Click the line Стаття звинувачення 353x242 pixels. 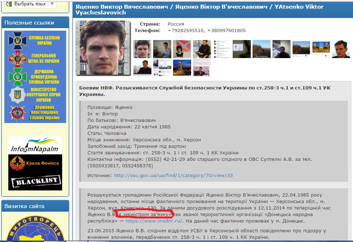coord(163,153)
